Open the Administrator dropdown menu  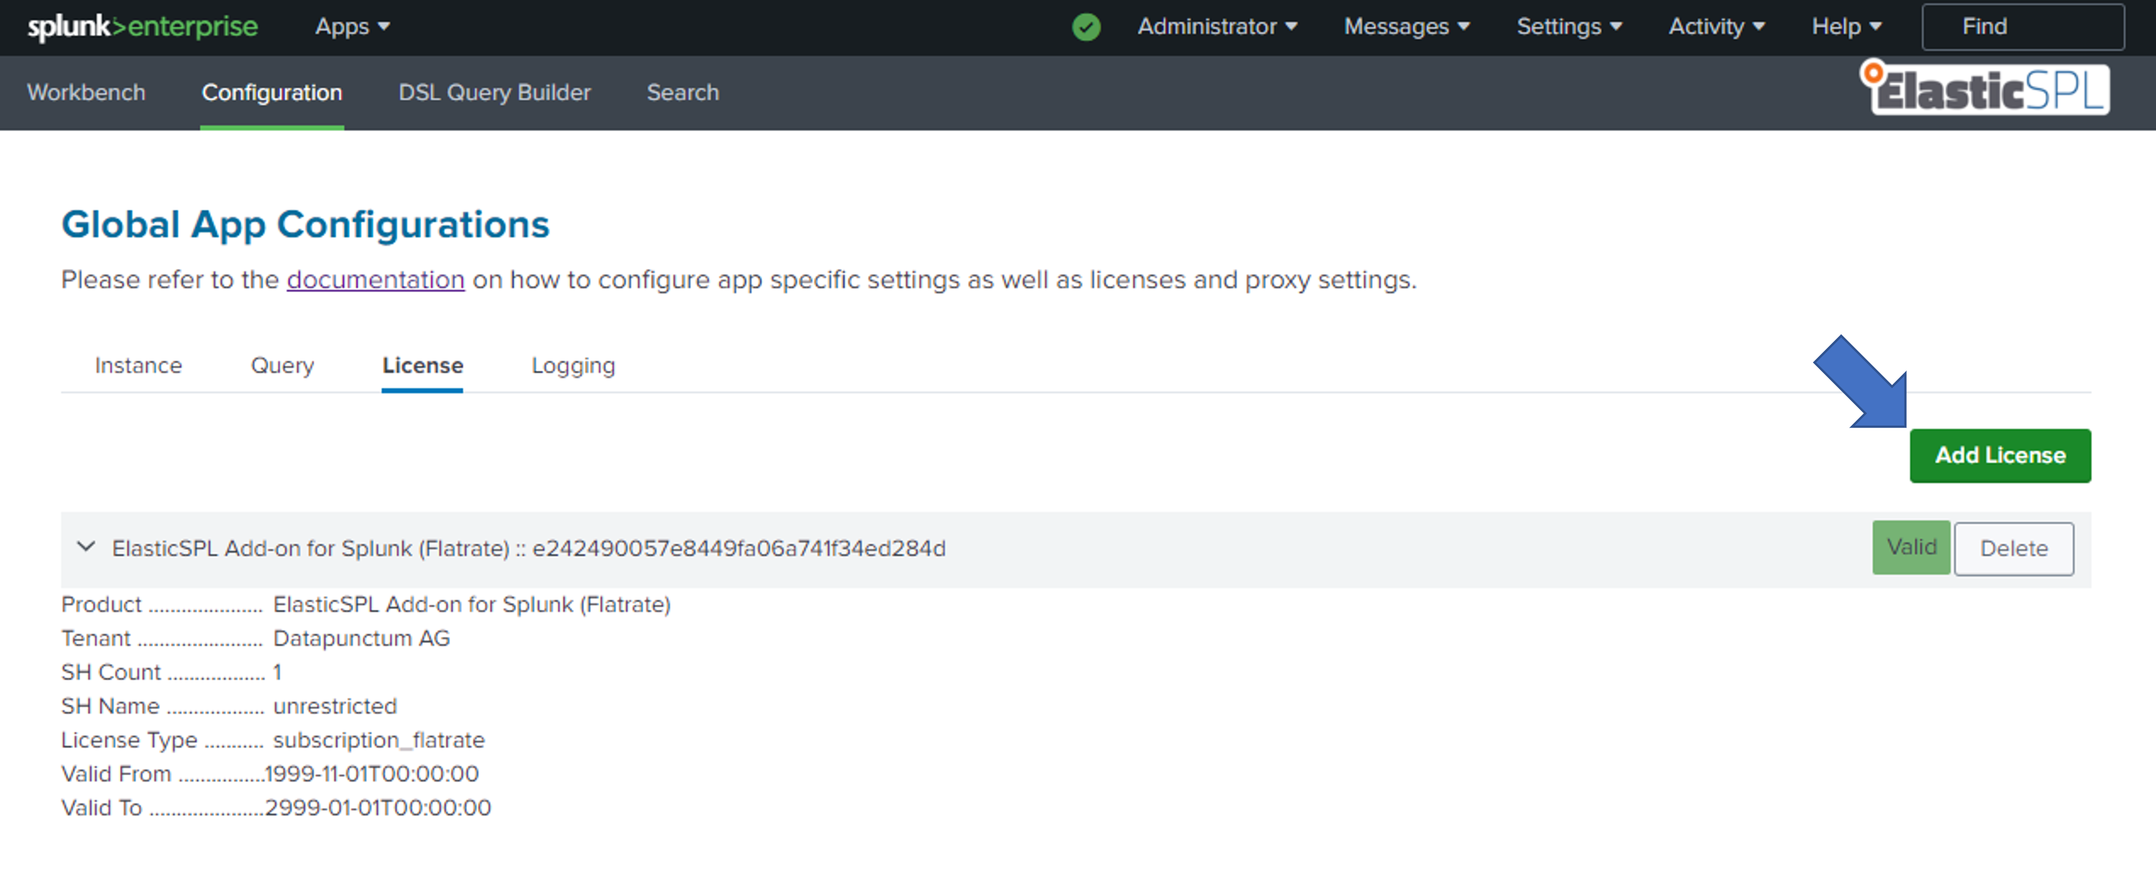point(1216,27)
